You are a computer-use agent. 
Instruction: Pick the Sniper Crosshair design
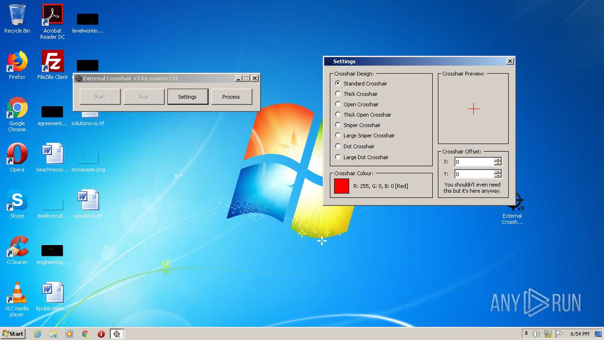click(x=358, y=125)
